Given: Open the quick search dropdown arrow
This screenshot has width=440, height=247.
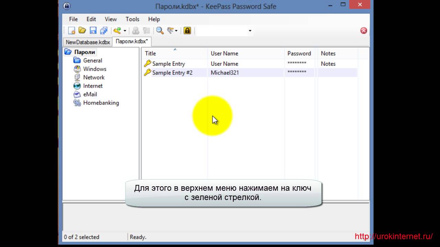Looking at the screenshot, I should pyautogui.click(x=250, y=31).
